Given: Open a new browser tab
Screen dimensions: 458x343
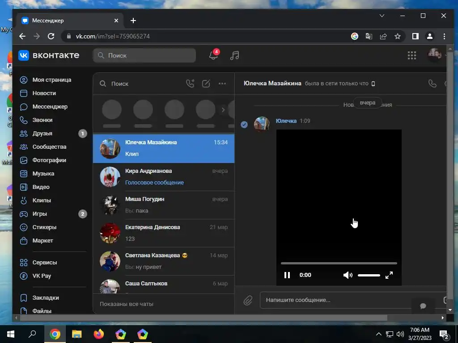Looking at the screenshot, I should pyautogui.click(x=133, y=21).
